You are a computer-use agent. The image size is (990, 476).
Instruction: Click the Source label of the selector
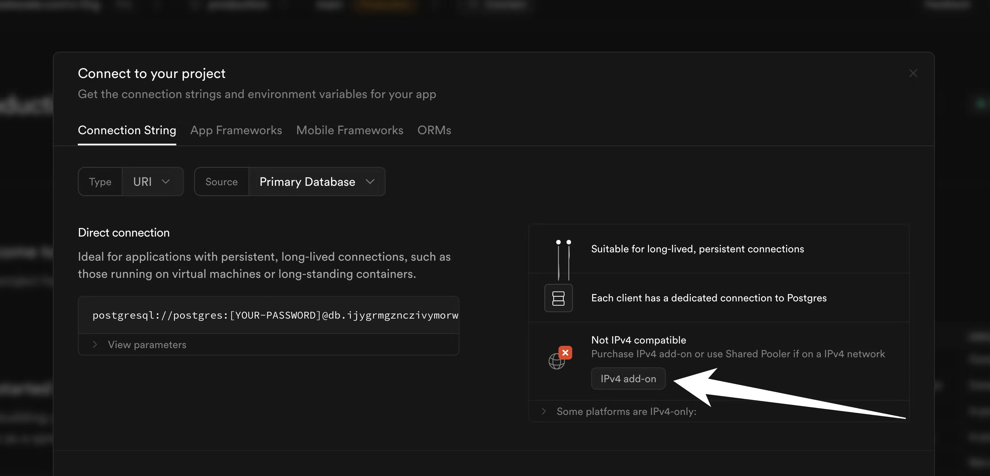(221, 182)
